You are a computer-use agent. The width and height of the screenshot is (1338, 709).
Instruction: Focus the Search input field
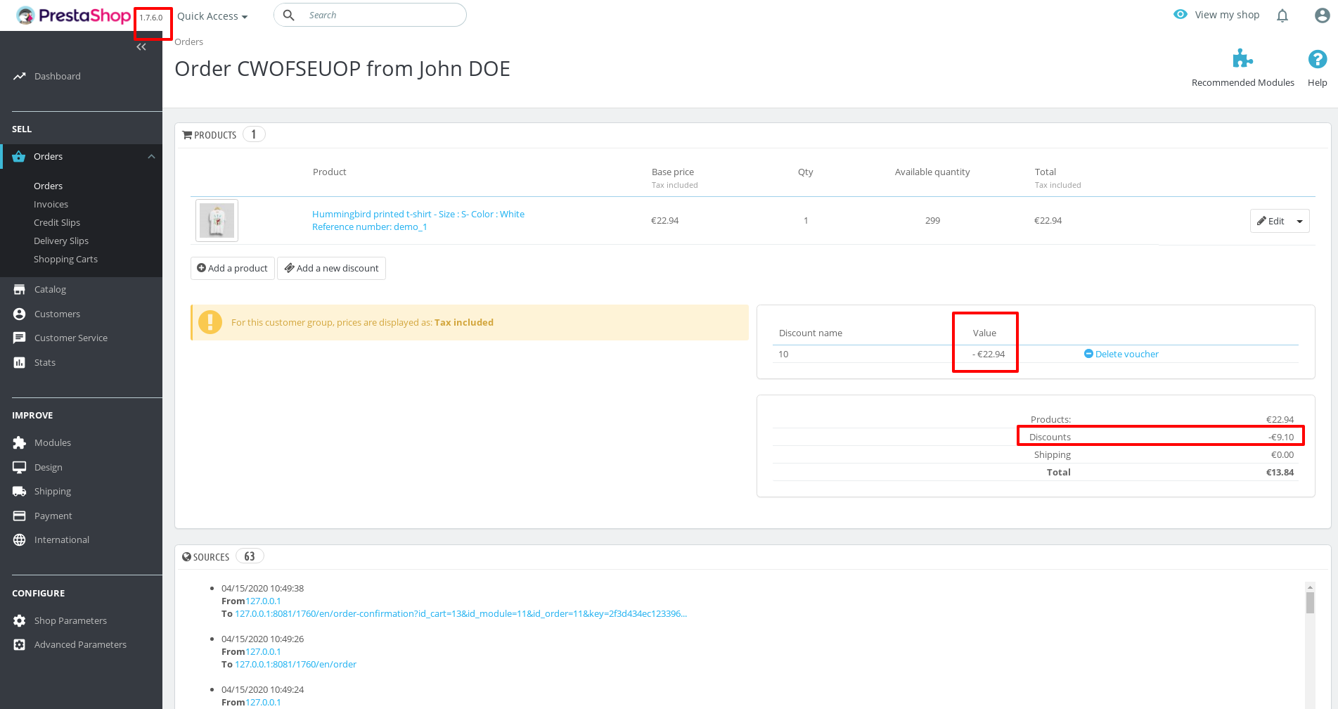(x=370, y=15)
